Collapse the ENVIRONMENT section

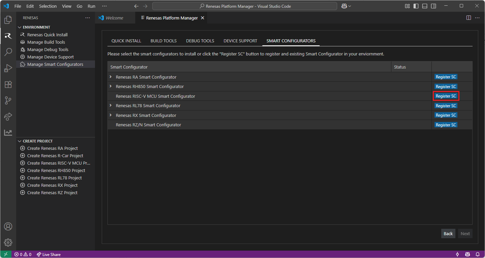20,27
